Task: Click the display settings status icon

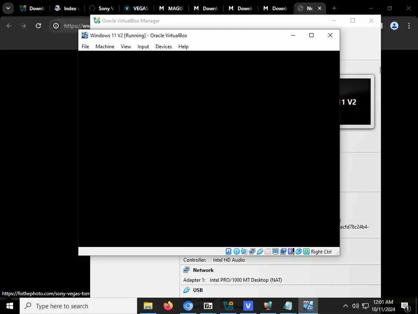Action: point(276,251)
